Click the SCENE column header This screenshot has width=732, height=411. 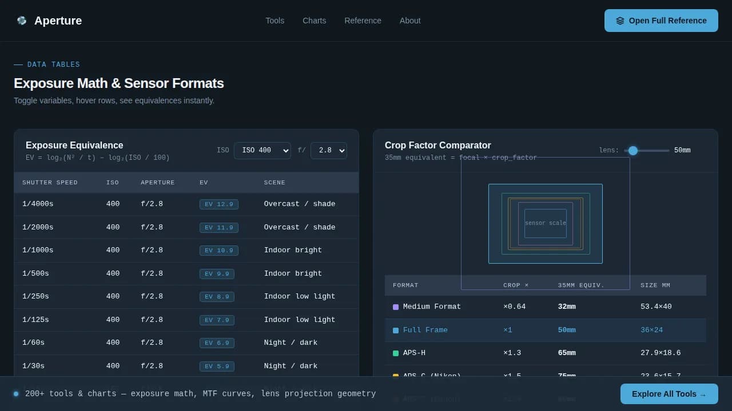click(274, 183)
